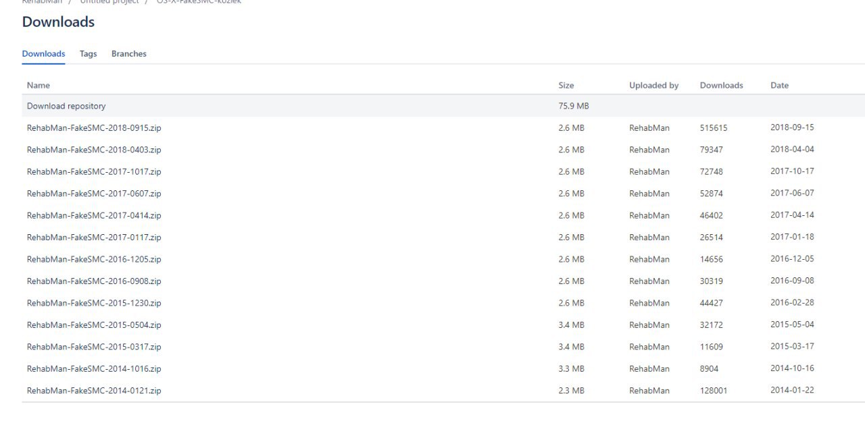Click uploader RehabMan in the 2018-0915 row
The width and height of the screenshot is (865, 444).
click(649, 128)
